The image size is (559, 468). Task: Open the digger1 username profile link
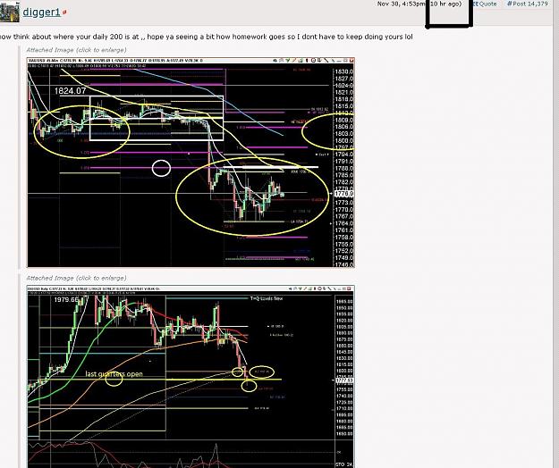point(41,13)
